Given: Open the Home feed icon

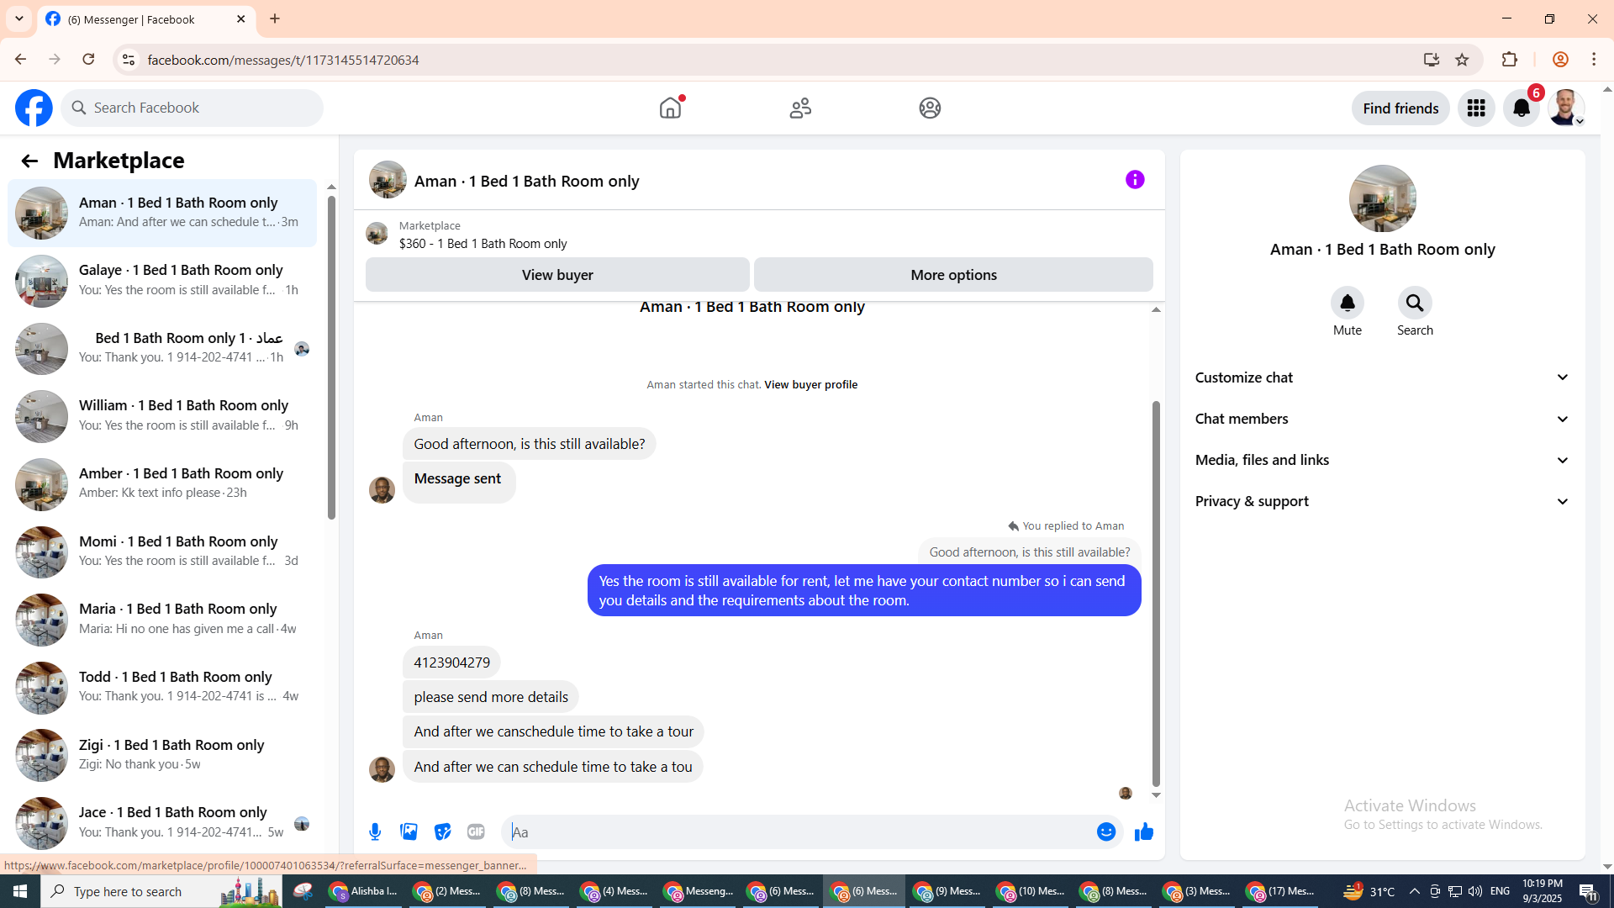Looking at the screenshot, I should click(x=671, y=108).
